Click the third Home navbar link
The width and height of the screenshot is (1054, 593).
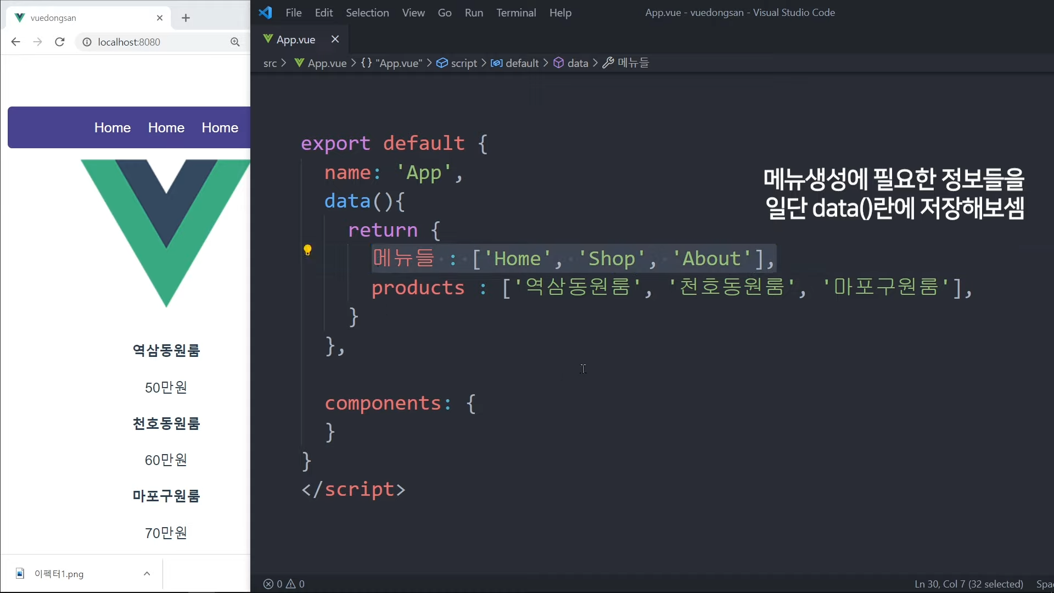tap(220, 128)
